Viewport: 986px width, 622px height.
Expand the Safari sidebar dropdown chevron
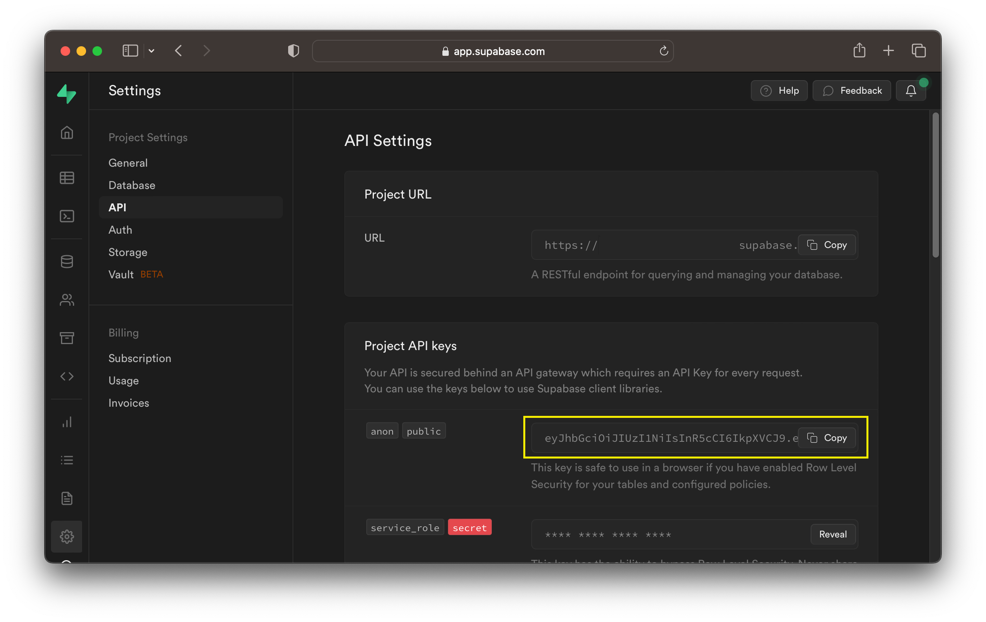151,51
